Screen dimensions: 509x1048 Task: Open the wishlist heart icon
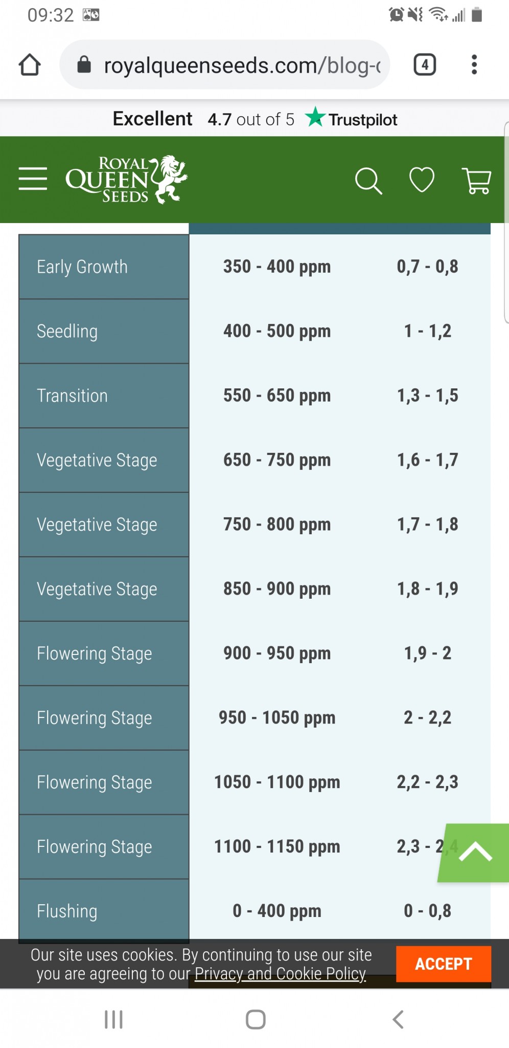422,180
